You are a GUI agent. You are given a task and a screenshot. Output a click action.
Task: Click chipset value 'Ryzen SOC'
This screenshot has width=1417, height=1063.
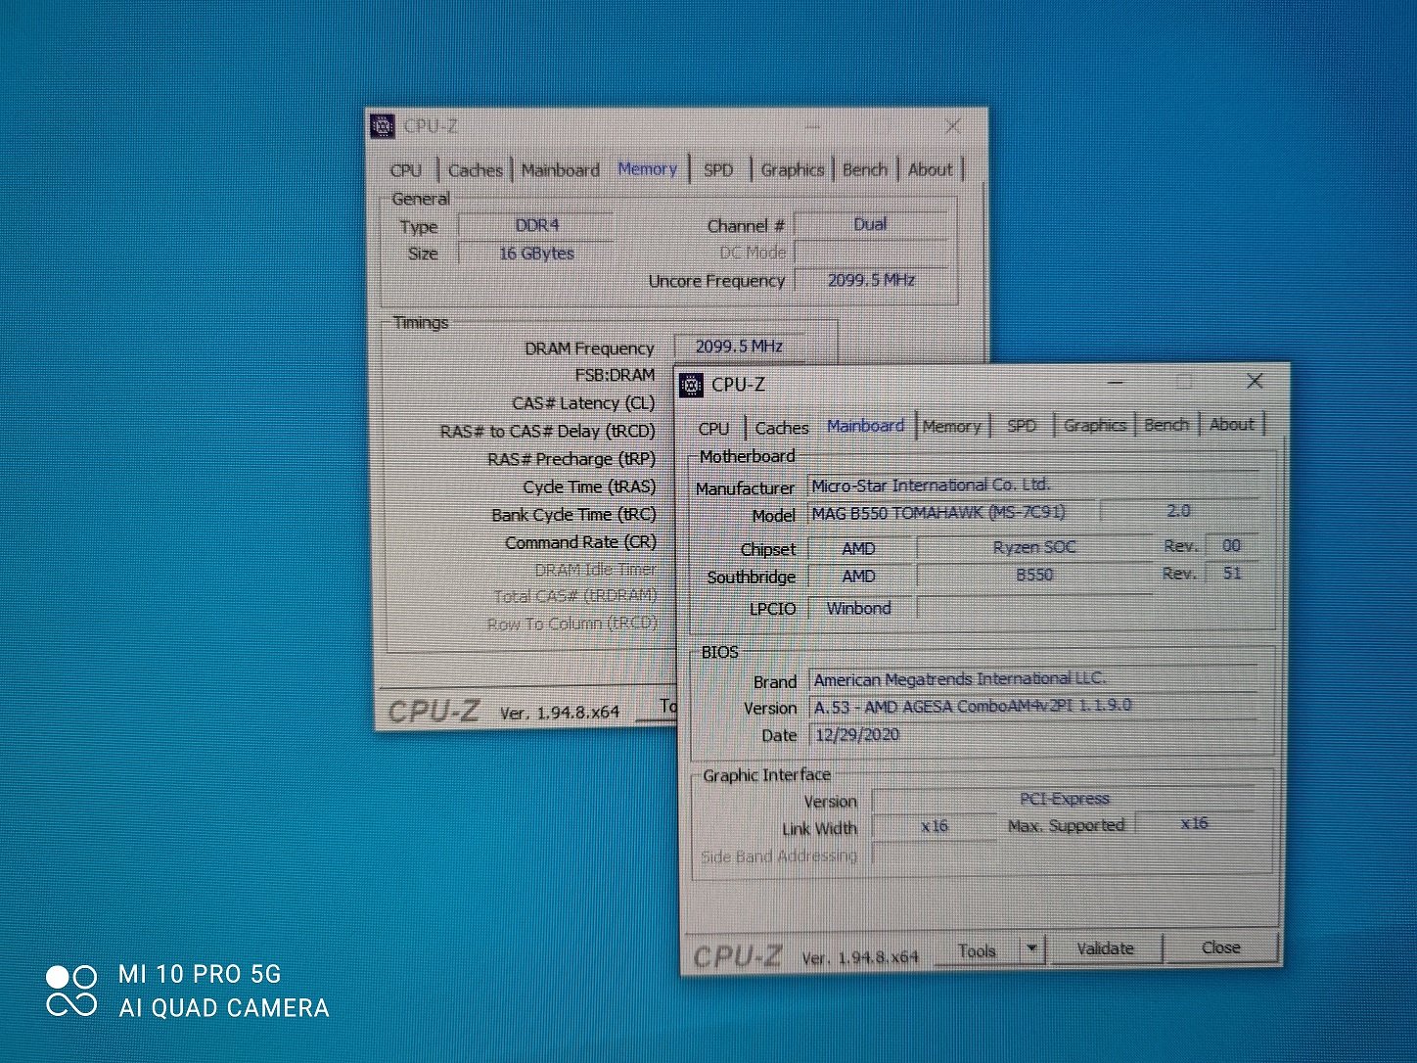(x=1033, y=547)
